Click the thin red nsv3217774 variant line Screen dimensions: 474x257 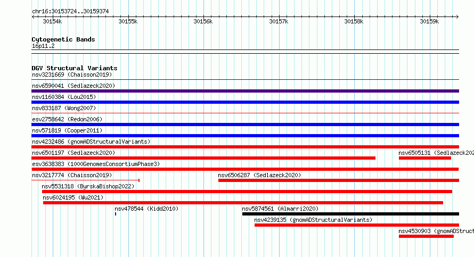[x=86, y=180]
